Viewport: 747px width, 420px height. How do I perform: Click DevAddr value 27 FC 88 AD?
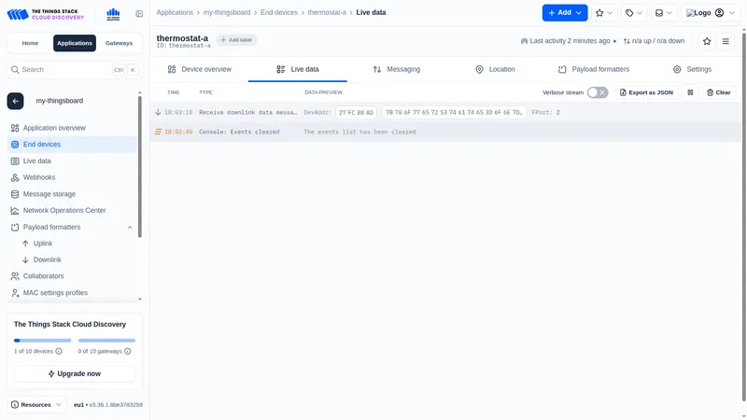pos(356,112)
